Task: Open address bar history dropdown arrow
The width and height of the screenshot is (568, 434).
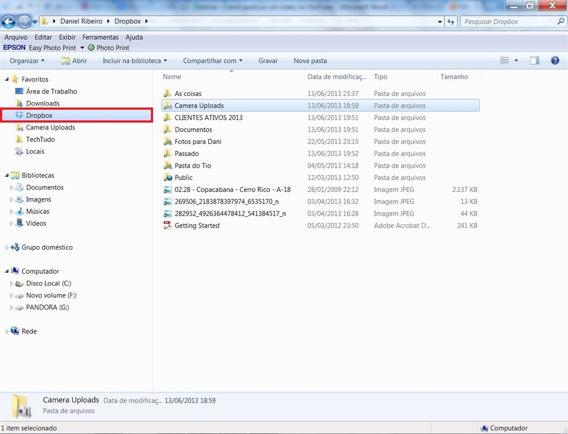Action: click(x=440, y=22)
